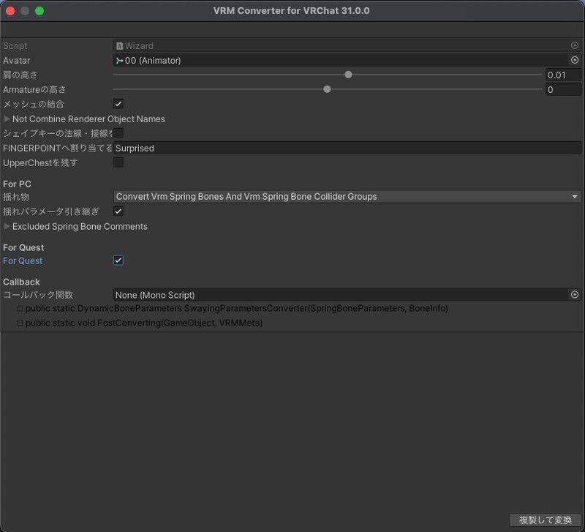Click the Callback section header
Viewport: 585px width, 532px height.
(21, 282)
